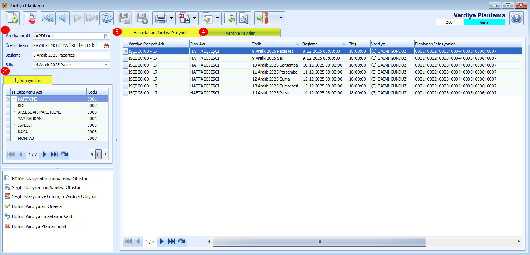Click the right arrow of the shift grid scrollbar
The height and width of the screenshot is (255, 530).
518,242
